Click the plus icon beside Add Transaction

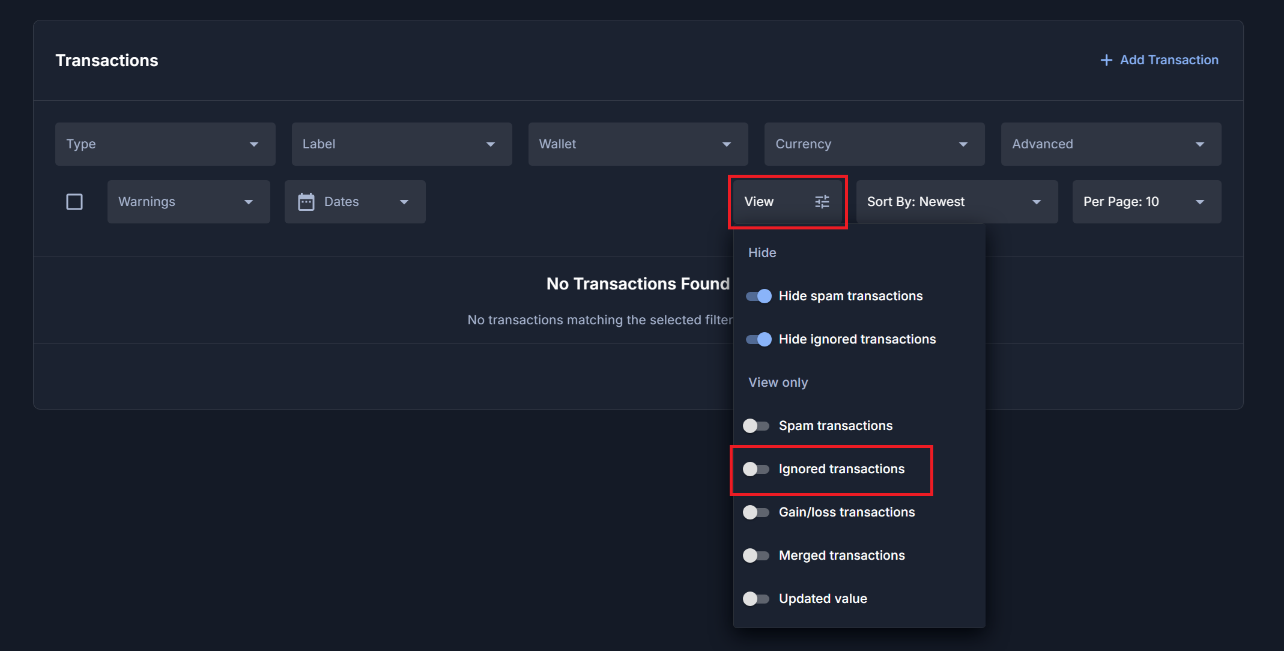(1106, 60)
